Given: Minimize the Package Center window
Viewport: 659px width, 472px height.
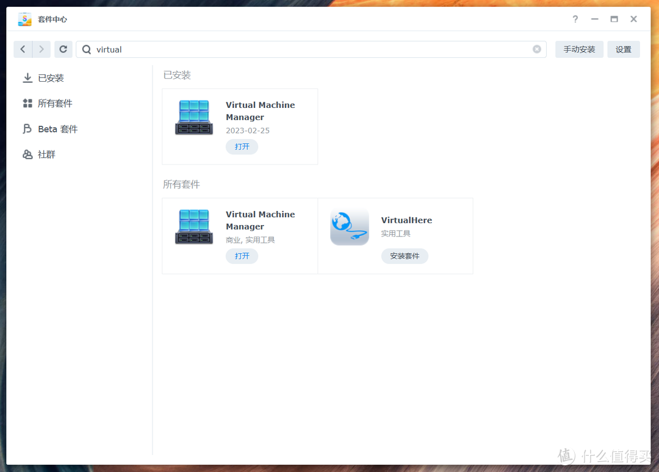Looking at the screenshot, I should (x=594, y=19).
